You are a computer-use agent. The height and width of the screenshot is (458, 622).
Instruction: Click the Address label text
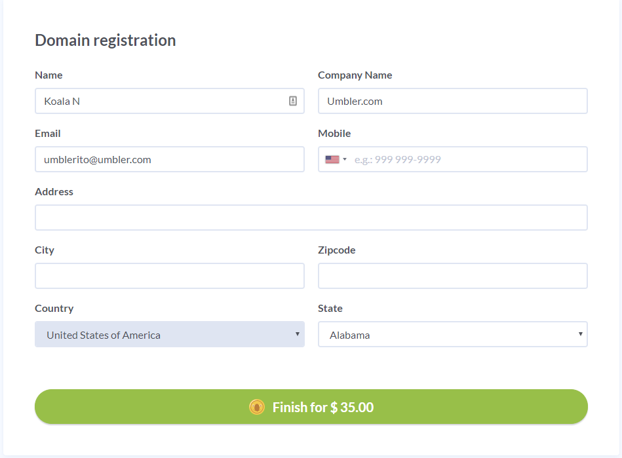pos(54,192)
